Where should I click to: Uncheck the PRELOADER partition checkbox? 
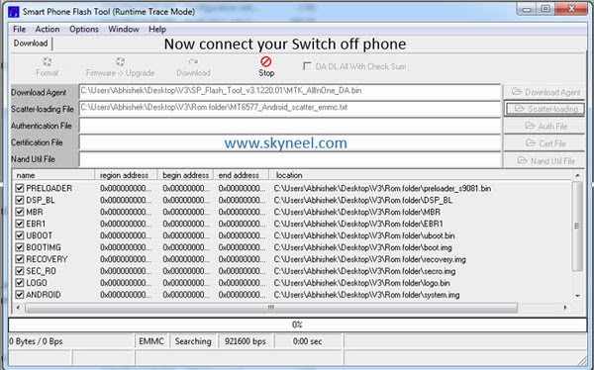click(20, 188)
